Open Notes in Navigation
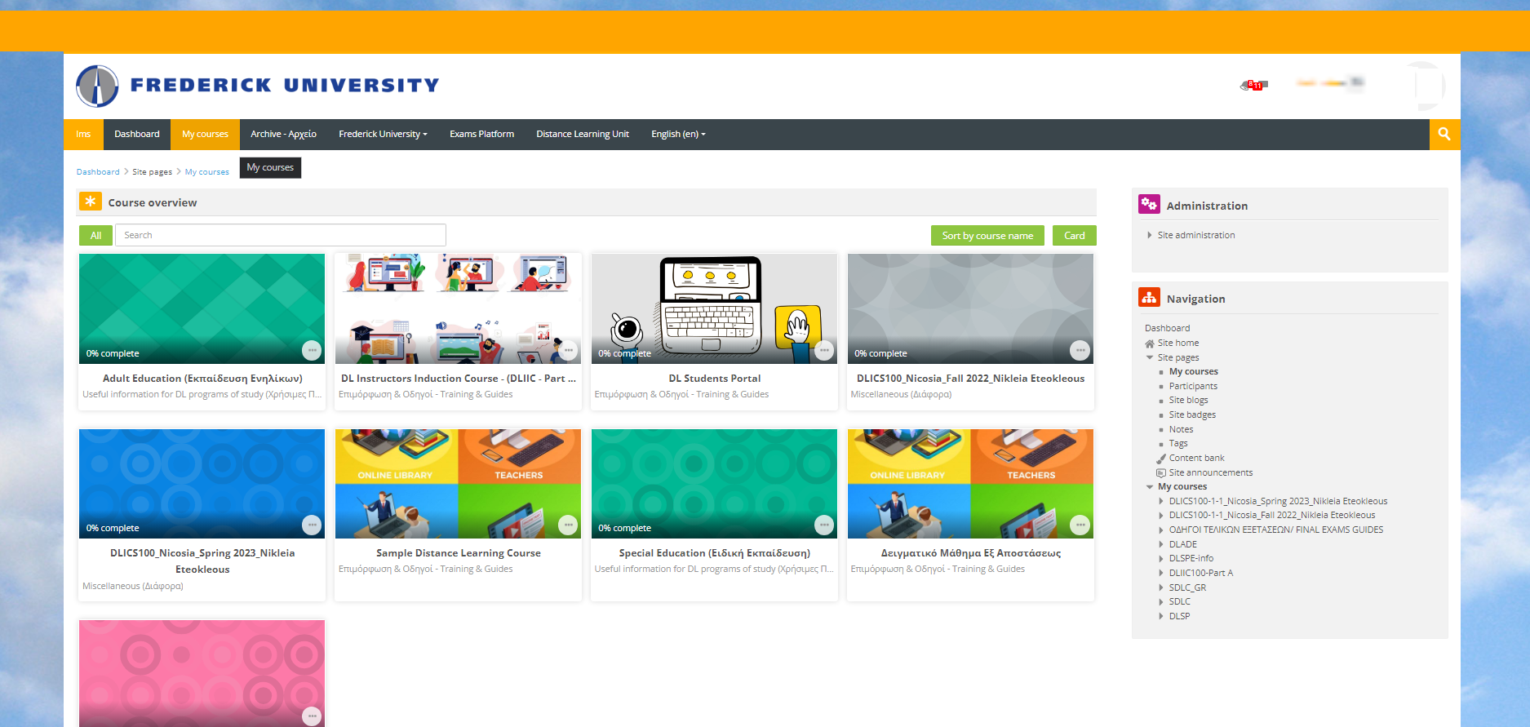The width and height of the screenshot is (1530, 727). pos(1181,429)
